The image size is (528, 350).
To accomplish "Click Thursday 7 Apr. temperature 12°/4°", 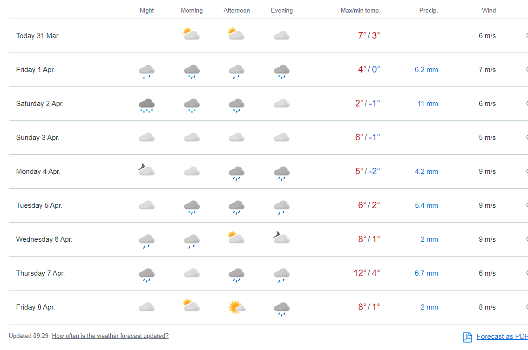I will point(367,273).
